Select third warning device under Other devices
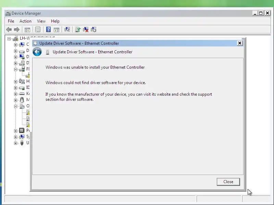 click(x=28, y=124)
